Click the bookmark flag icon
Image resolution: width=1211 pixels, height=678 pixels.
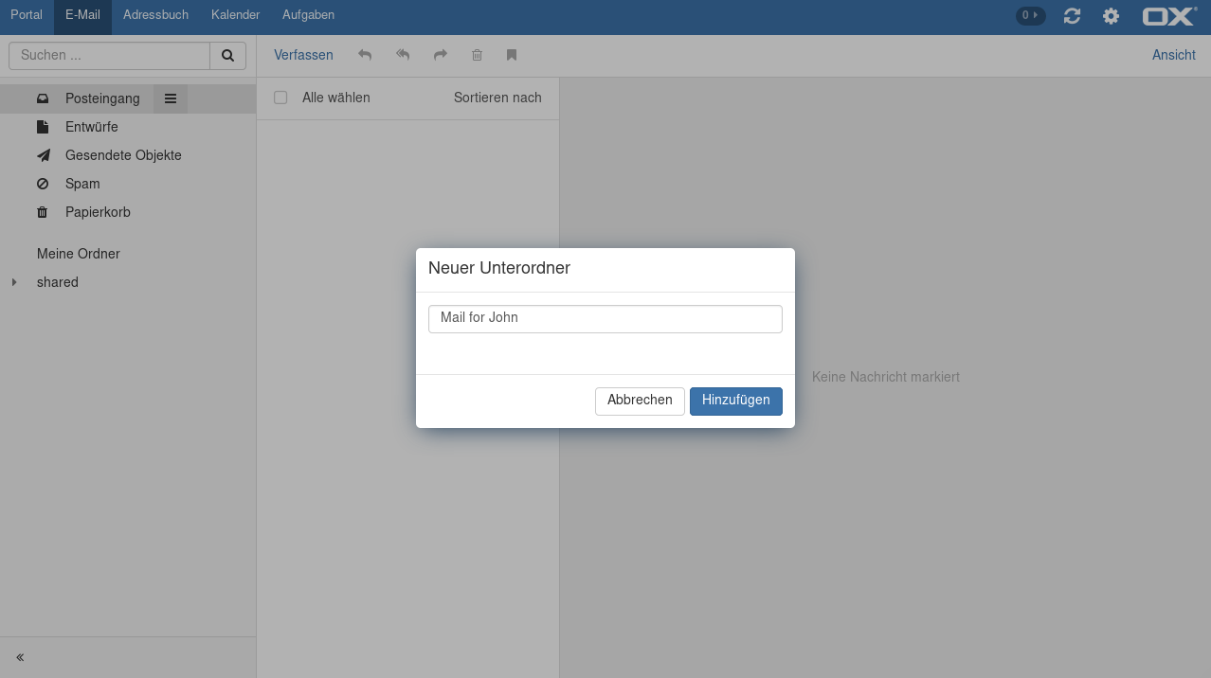pos(512,56)
